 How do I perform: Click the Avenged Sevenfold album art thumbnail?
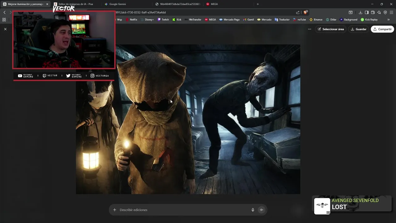point(322,206)
